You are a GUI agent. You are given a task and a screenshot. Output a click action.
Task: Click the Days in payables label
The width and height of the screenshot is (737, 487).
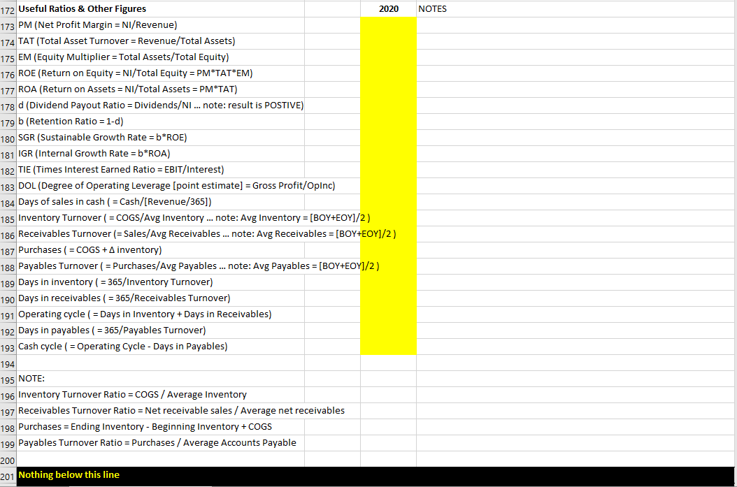112,330
